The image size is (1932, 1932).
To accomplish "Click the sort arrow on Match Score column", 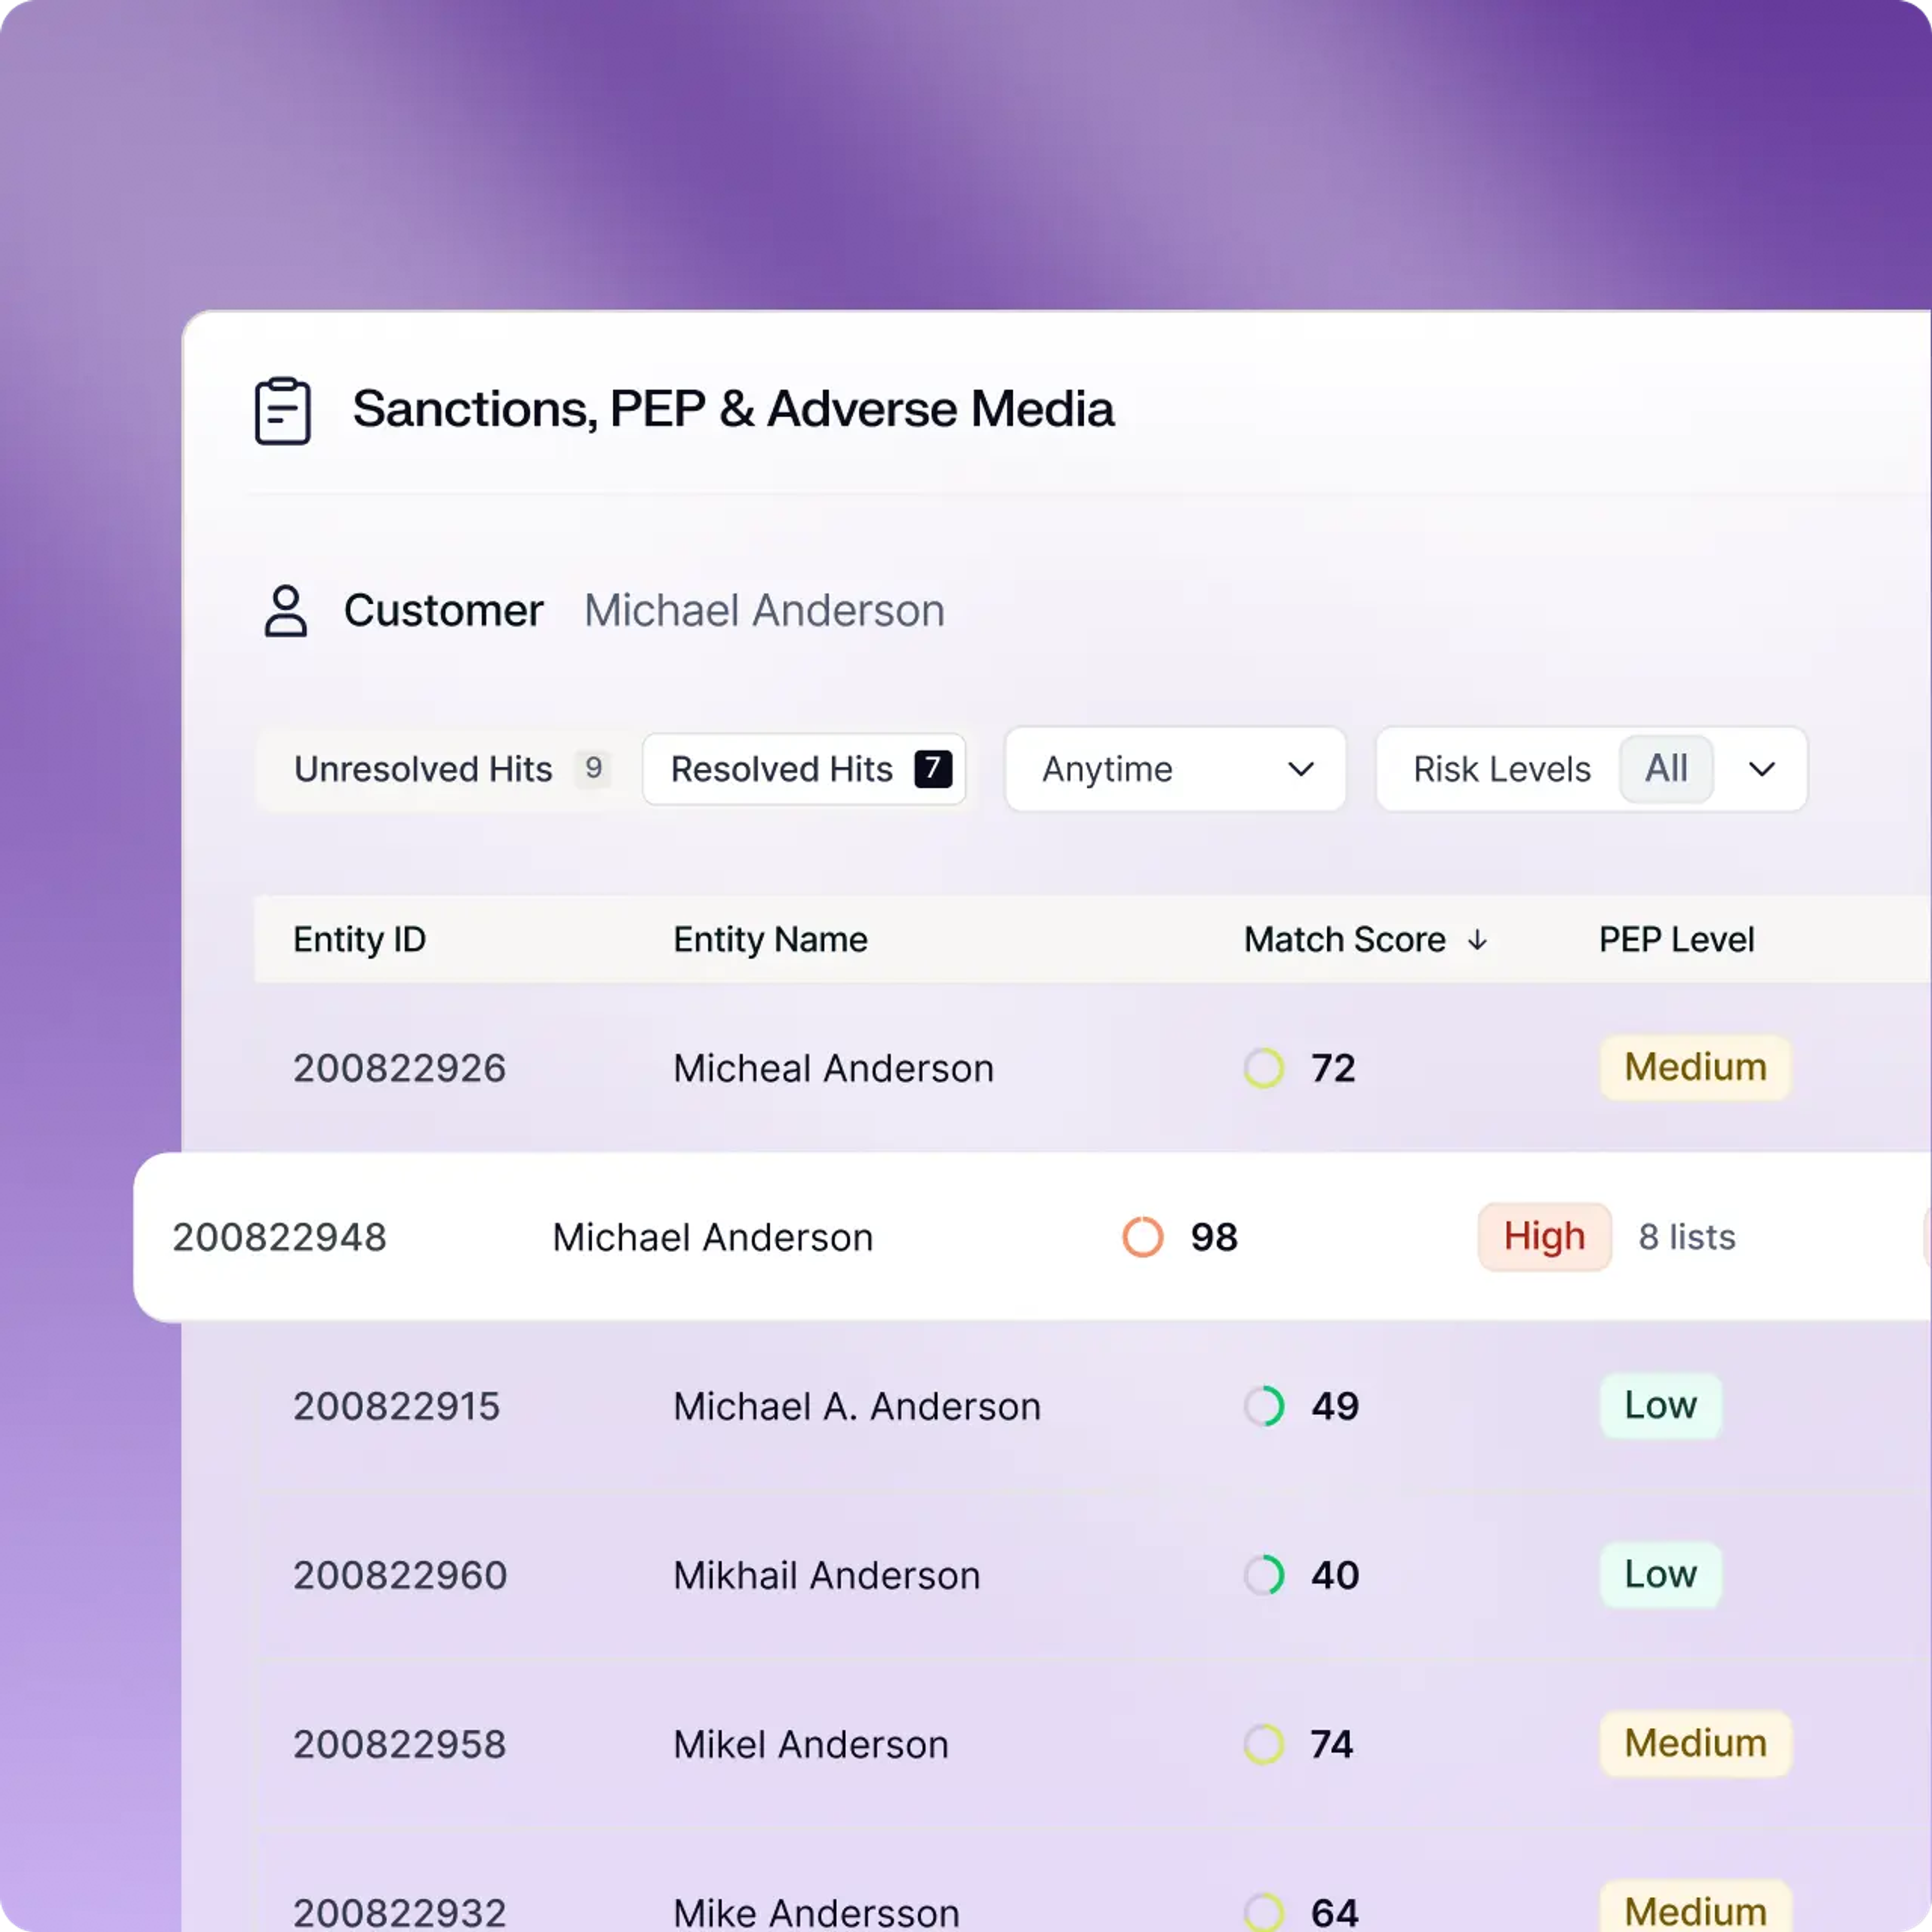I will coord(1477,939).
